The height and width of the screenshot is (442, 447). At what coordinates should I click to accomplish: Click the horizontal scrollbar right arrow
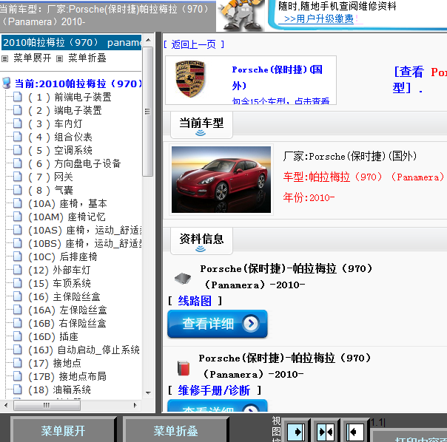(135, 405)
